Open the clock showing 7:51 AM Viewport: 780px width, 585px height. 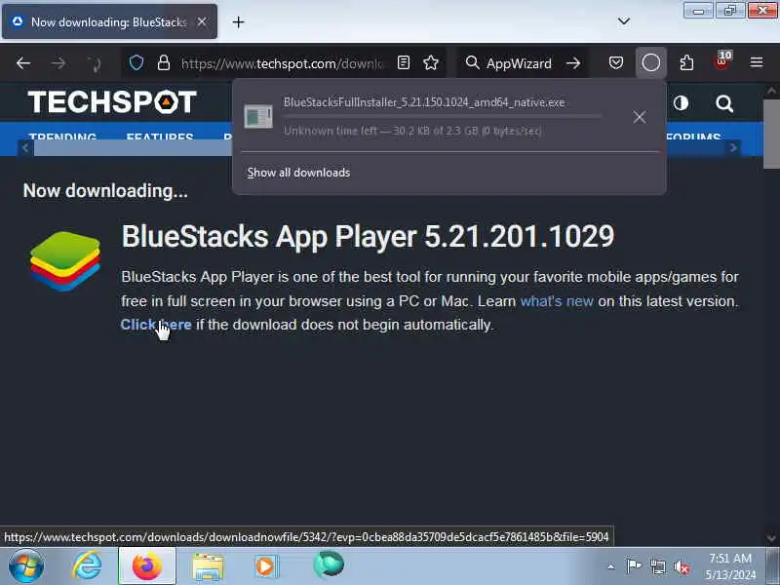730,566
